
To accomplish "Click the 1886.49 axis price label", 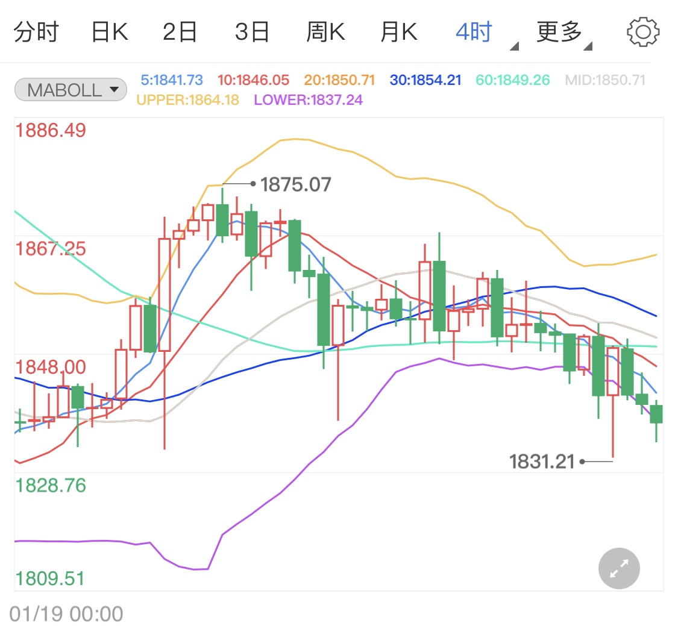I will coord(51,130).
